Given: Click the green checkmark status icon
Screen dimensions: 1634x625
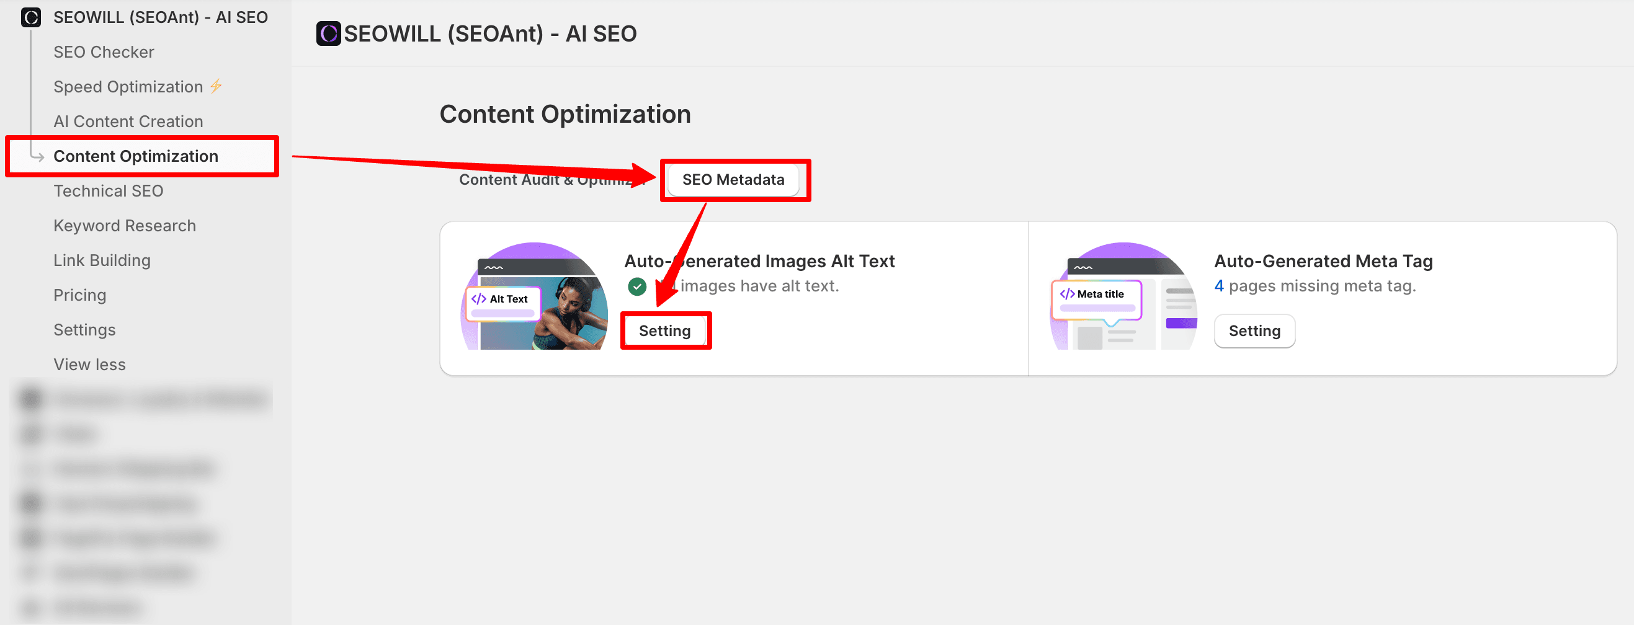Looking at the screenshot, I should pyautogui.click(x=637, y=286).
